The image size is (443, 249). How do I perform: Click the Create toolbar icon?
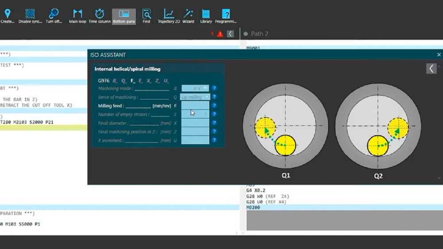coord(7,15)
